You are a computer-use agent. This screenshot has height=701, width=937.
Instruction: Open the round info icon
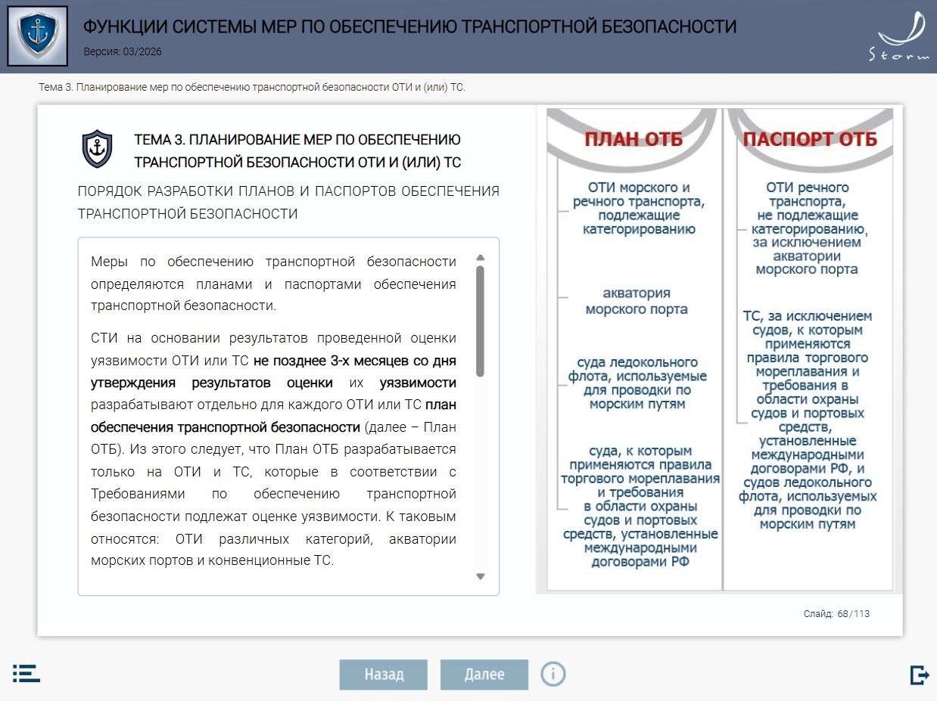coord(553,673)
